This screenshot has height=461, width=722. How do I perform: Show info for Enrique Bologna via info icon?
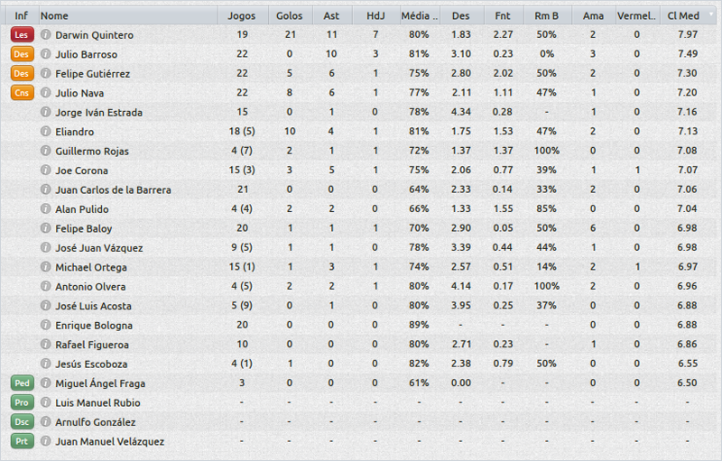click(45, 325)
